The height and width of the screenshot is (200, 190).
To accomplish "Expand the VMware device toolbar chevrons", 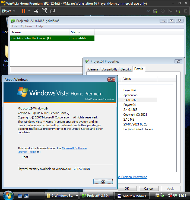I will click(x=148, y=11).
